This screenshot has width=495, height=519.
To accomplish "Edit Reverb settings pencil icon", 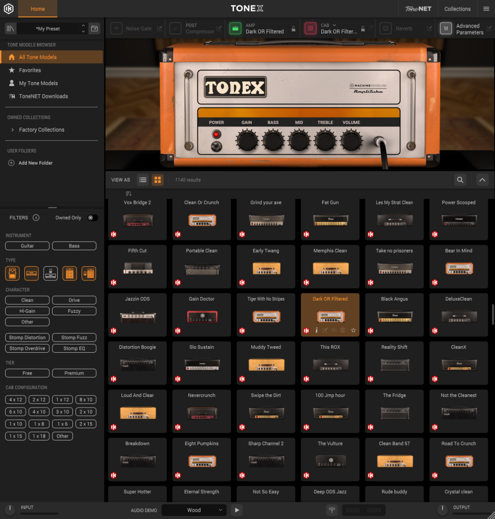I will (430, 28).
